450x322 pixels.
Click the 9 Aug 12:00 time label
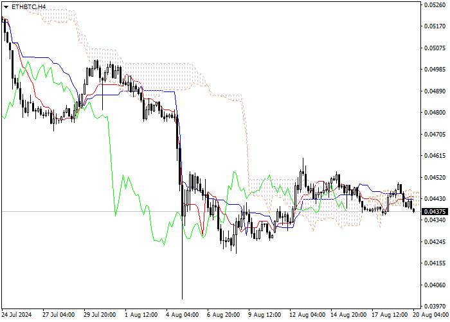(x=265, y=315)
